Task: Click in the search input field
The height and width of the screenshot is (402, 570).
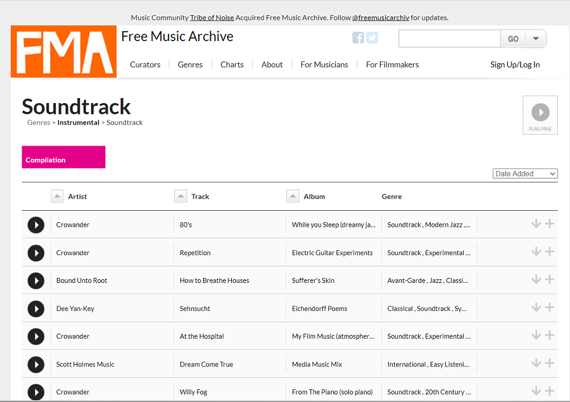Action: point(449,39)
